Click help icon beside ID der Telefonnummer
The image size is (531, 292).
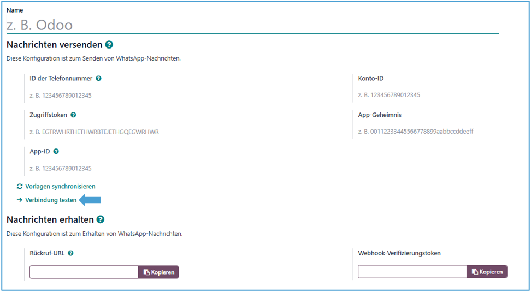click(x=98, y=79)
